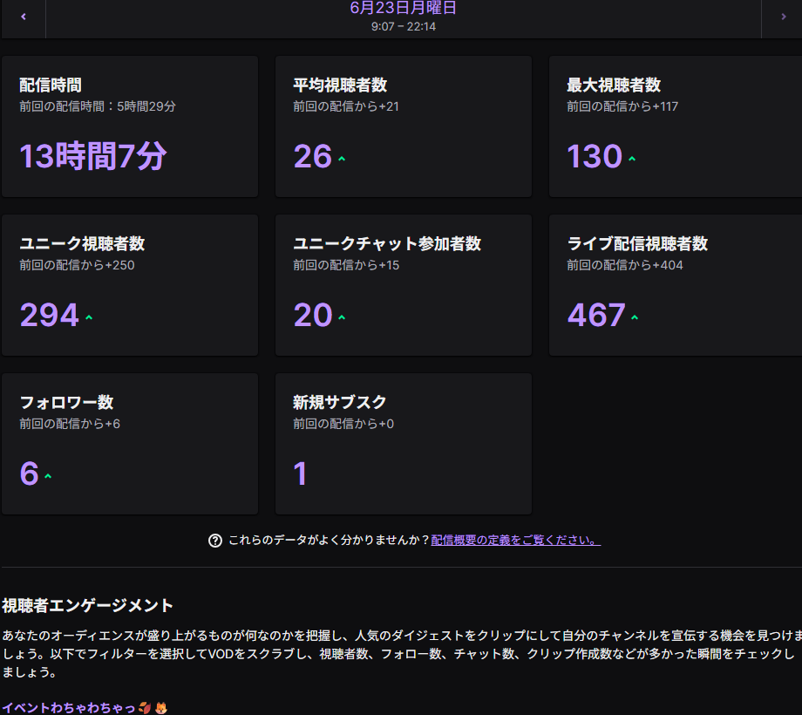Click the 視聴者エンゲージメント section heading
This screenshot has width=802, height=715.
pos(87,605)
